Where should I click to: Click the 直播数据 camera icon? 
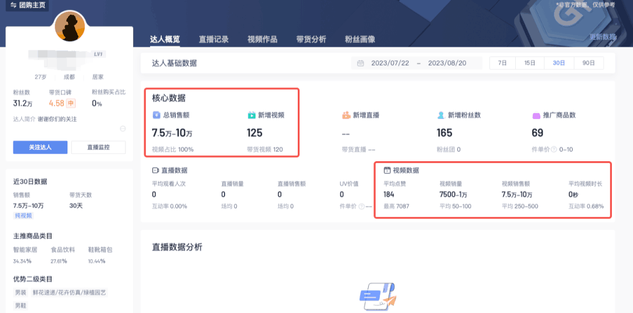tap(155, 171)
